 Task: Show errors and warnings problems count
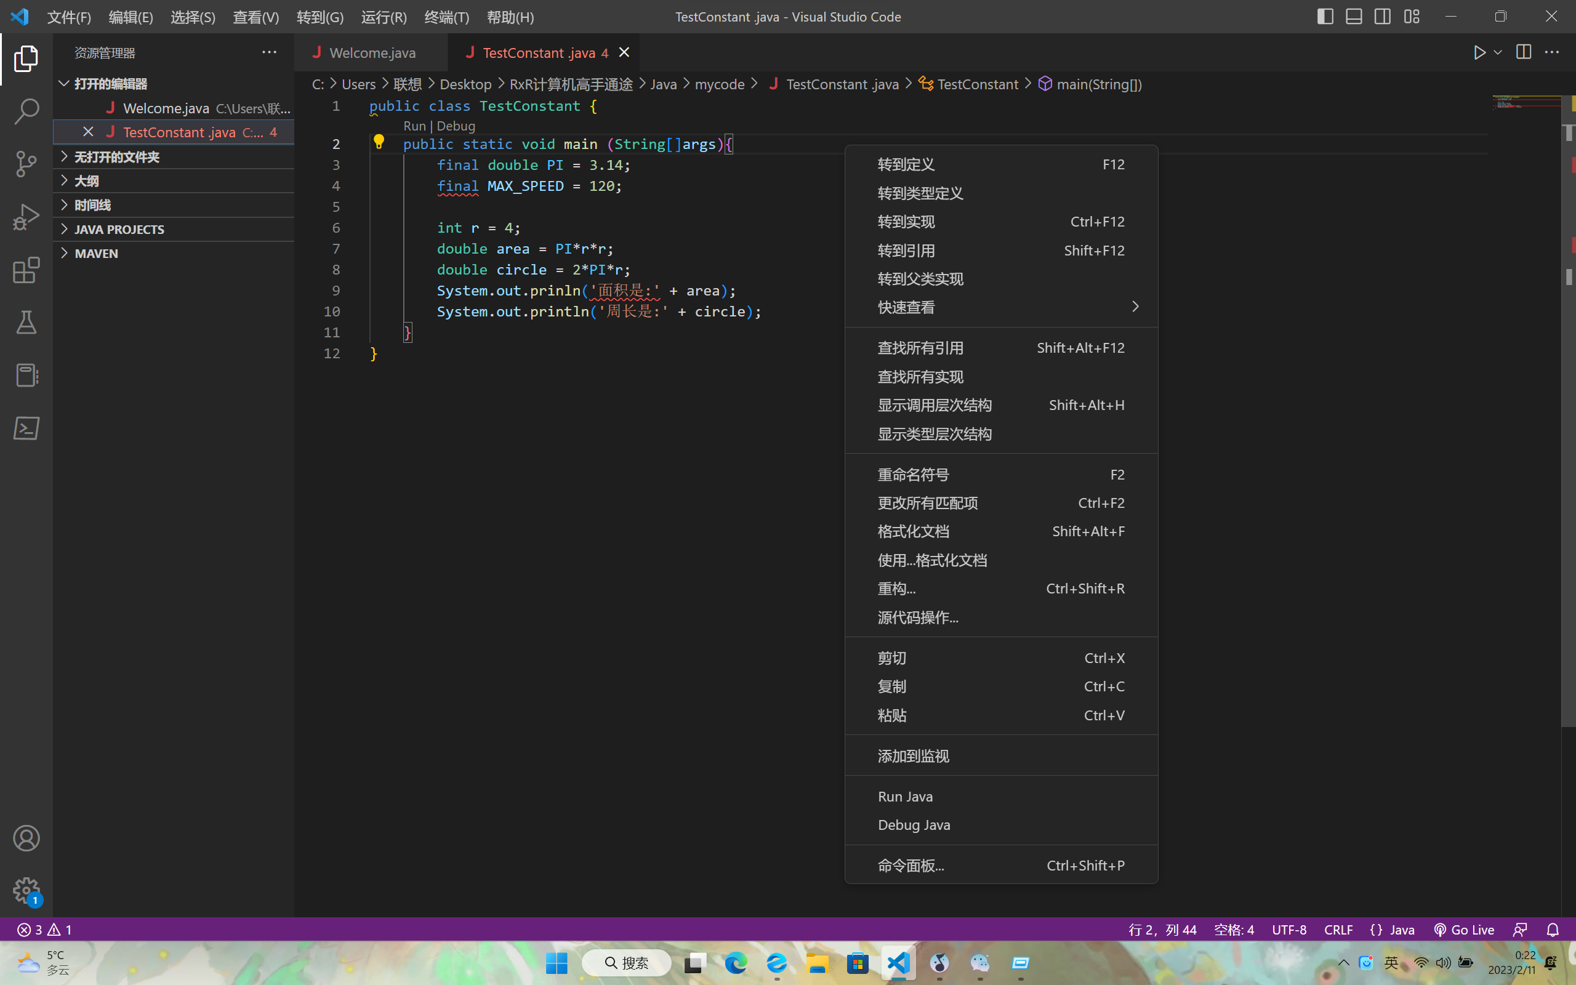point(44,930)
